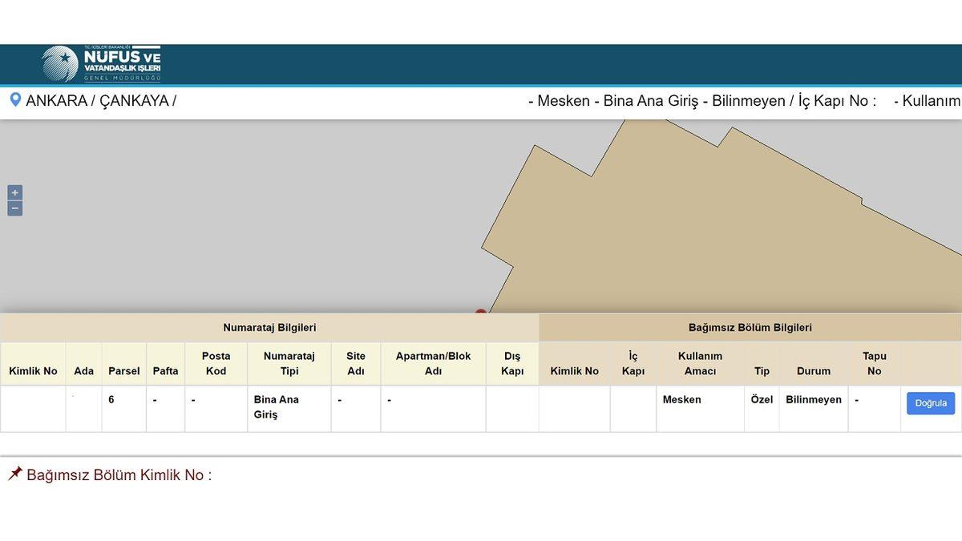Viewport: 962px width, 541px height.
Task: Click the Numarataj Bilgileri section header
Action: 269,327
